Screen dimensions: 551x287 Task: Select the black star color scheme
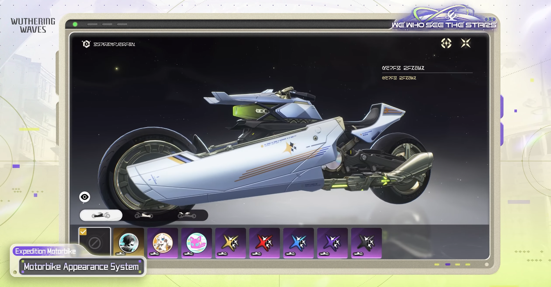[366, 243]
